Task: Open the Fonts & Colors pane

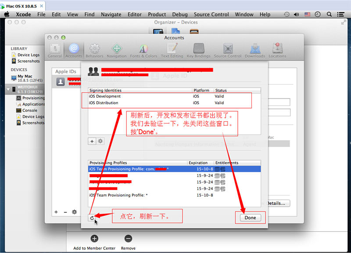Action: 143,51
